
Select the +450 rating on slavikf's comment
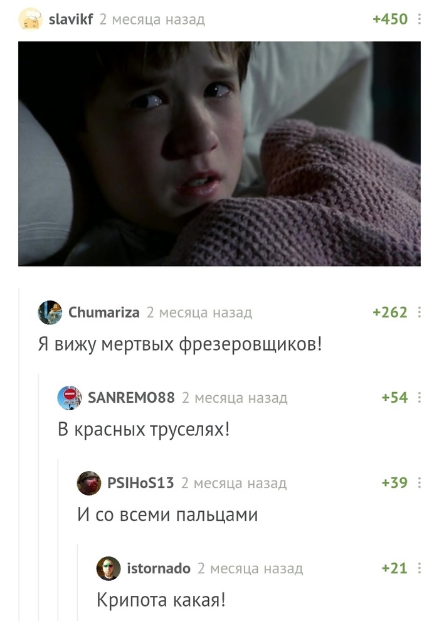(390, 19)
